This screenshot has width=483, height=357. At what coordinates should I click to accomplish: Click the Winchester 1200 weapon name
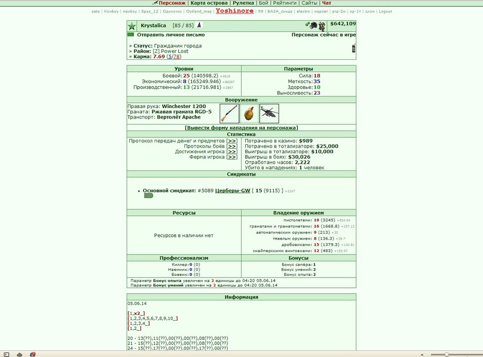(184, 107)
